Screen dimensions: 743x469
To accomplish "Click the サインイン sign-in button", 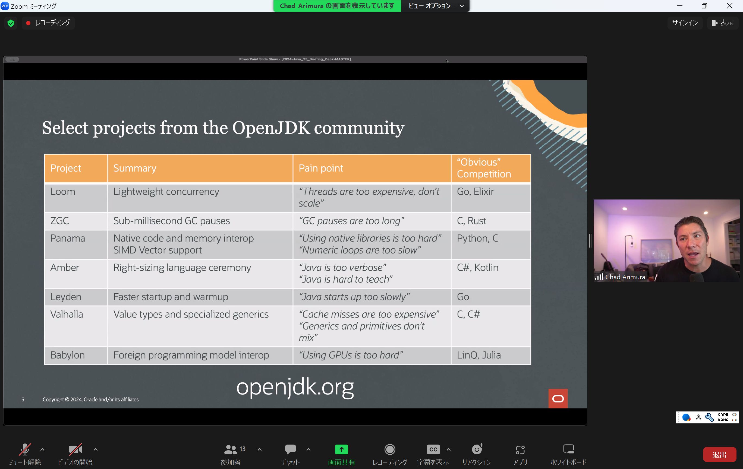I will [685, 23].
